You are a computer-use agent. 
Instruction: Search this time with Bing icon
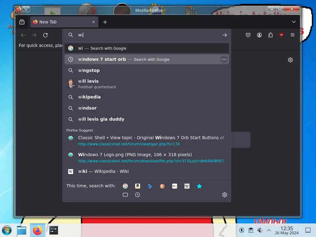[x=150, y=186]
